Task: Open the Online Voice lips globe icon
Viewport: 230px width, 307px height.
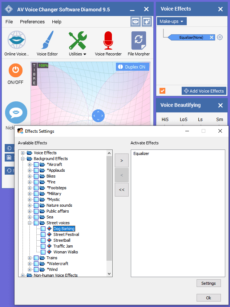Action: click(x=17, y=40)
